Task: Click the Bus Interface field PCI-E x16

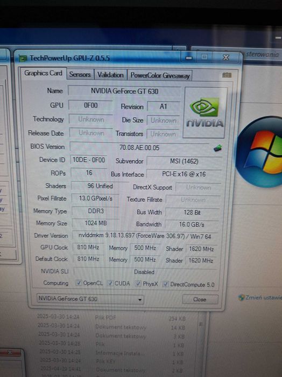Action: click(184, 174)
